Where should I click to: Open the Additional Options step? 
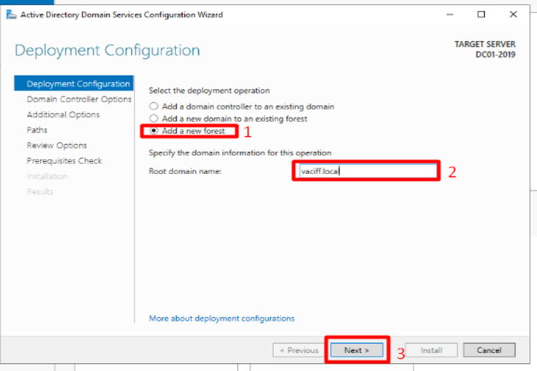pyautogui.click(x=63, y=115)
